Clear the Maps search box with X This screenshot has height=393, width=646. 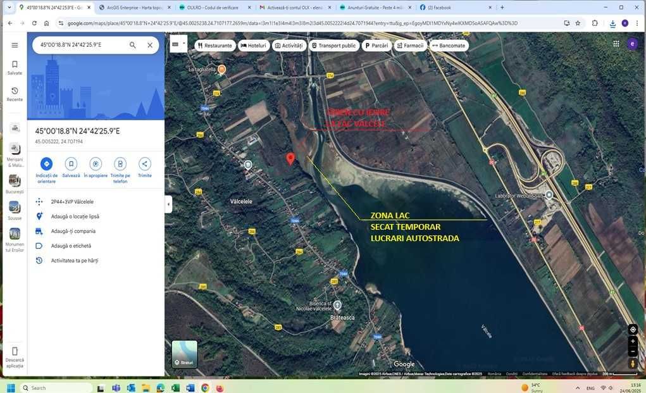click(150, 45)
